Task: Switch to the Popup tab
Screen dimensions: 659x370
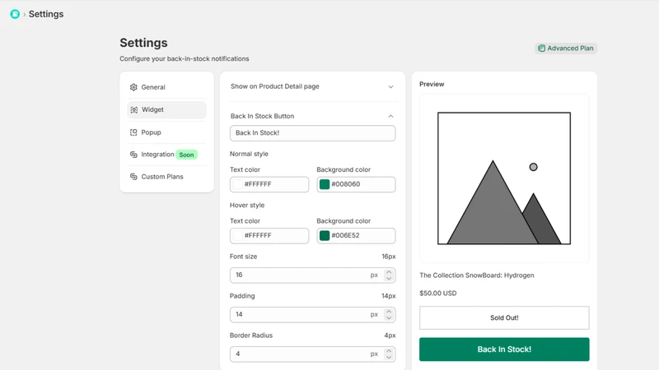Action: [x=167, y=132]
